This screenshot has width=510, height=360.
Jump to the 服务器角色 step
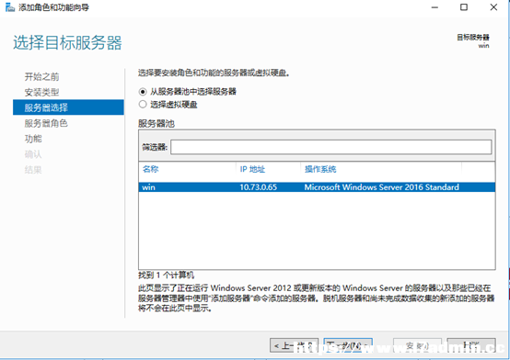click(46, 123)
